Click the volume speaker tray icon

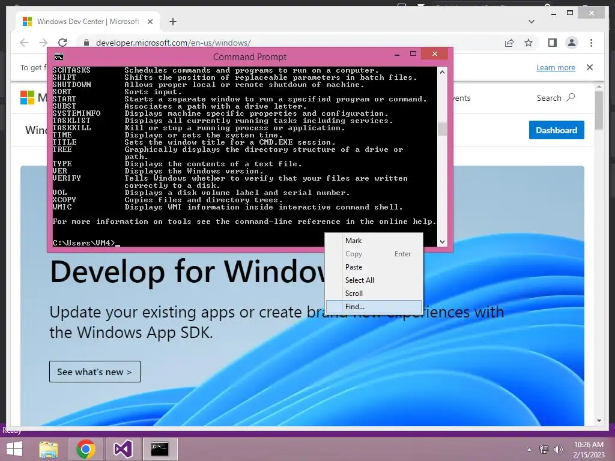[x=558, y=450]
